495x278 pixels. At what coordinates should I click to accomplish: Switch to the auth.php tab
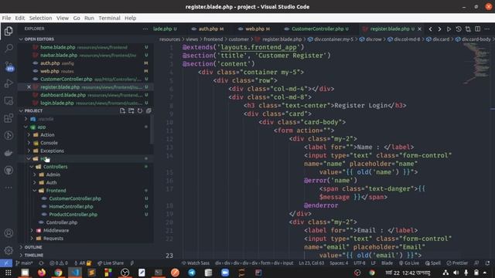coord(208,29)
